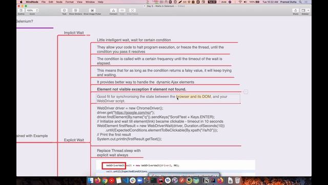The width and height of the screenshot is (328, 185).
Task: Open Slack from the Dock
Action: [x=133, y=180]
